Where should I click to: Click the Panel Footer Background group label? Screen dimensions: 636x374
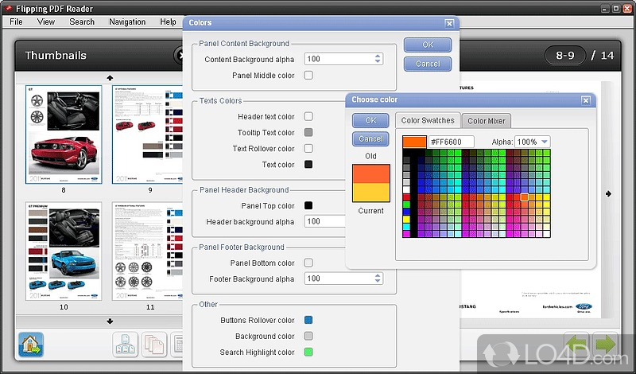242,247
